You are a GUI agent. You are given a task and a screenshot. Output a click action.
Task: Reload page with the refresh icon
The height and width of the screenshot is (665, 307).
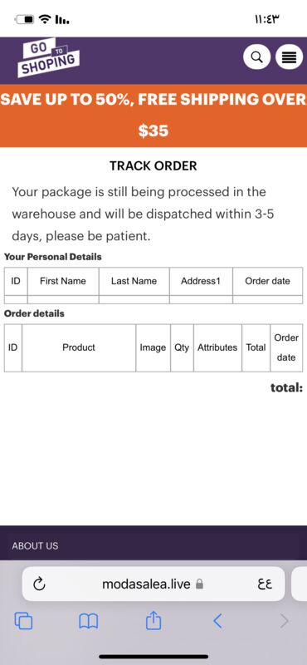tap(39, 585)
